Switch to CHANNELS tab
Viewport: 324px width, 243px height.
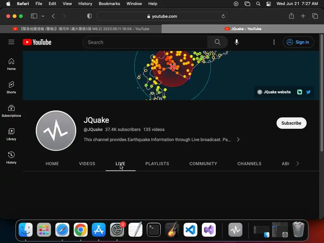(x=249, y=164)
